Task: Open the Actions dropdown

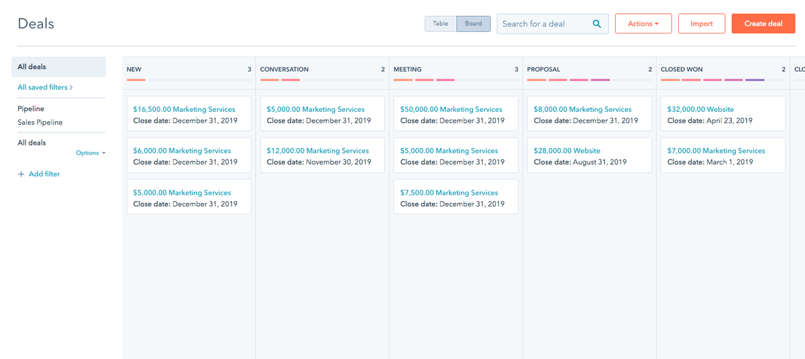Action: (643, 23)
